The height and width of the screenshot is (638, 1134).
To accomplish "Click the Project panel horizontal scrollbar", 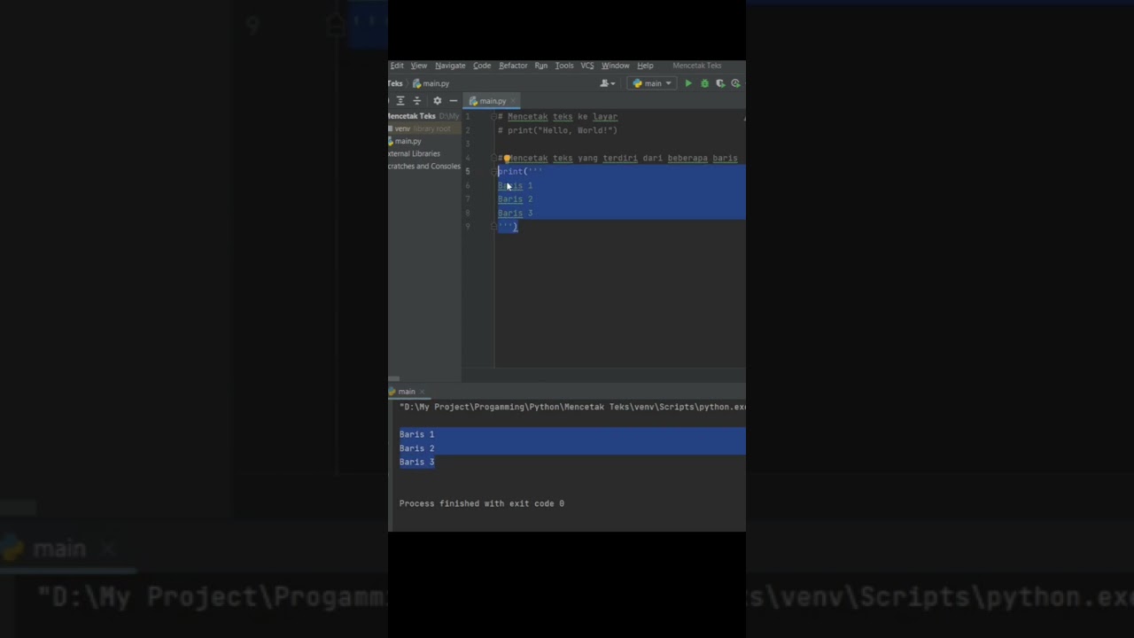I will coord(394,378).
